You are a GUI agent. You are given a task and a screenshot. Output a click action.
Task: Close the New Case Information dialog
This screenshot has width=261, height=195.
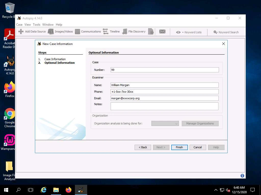point(223,44)
